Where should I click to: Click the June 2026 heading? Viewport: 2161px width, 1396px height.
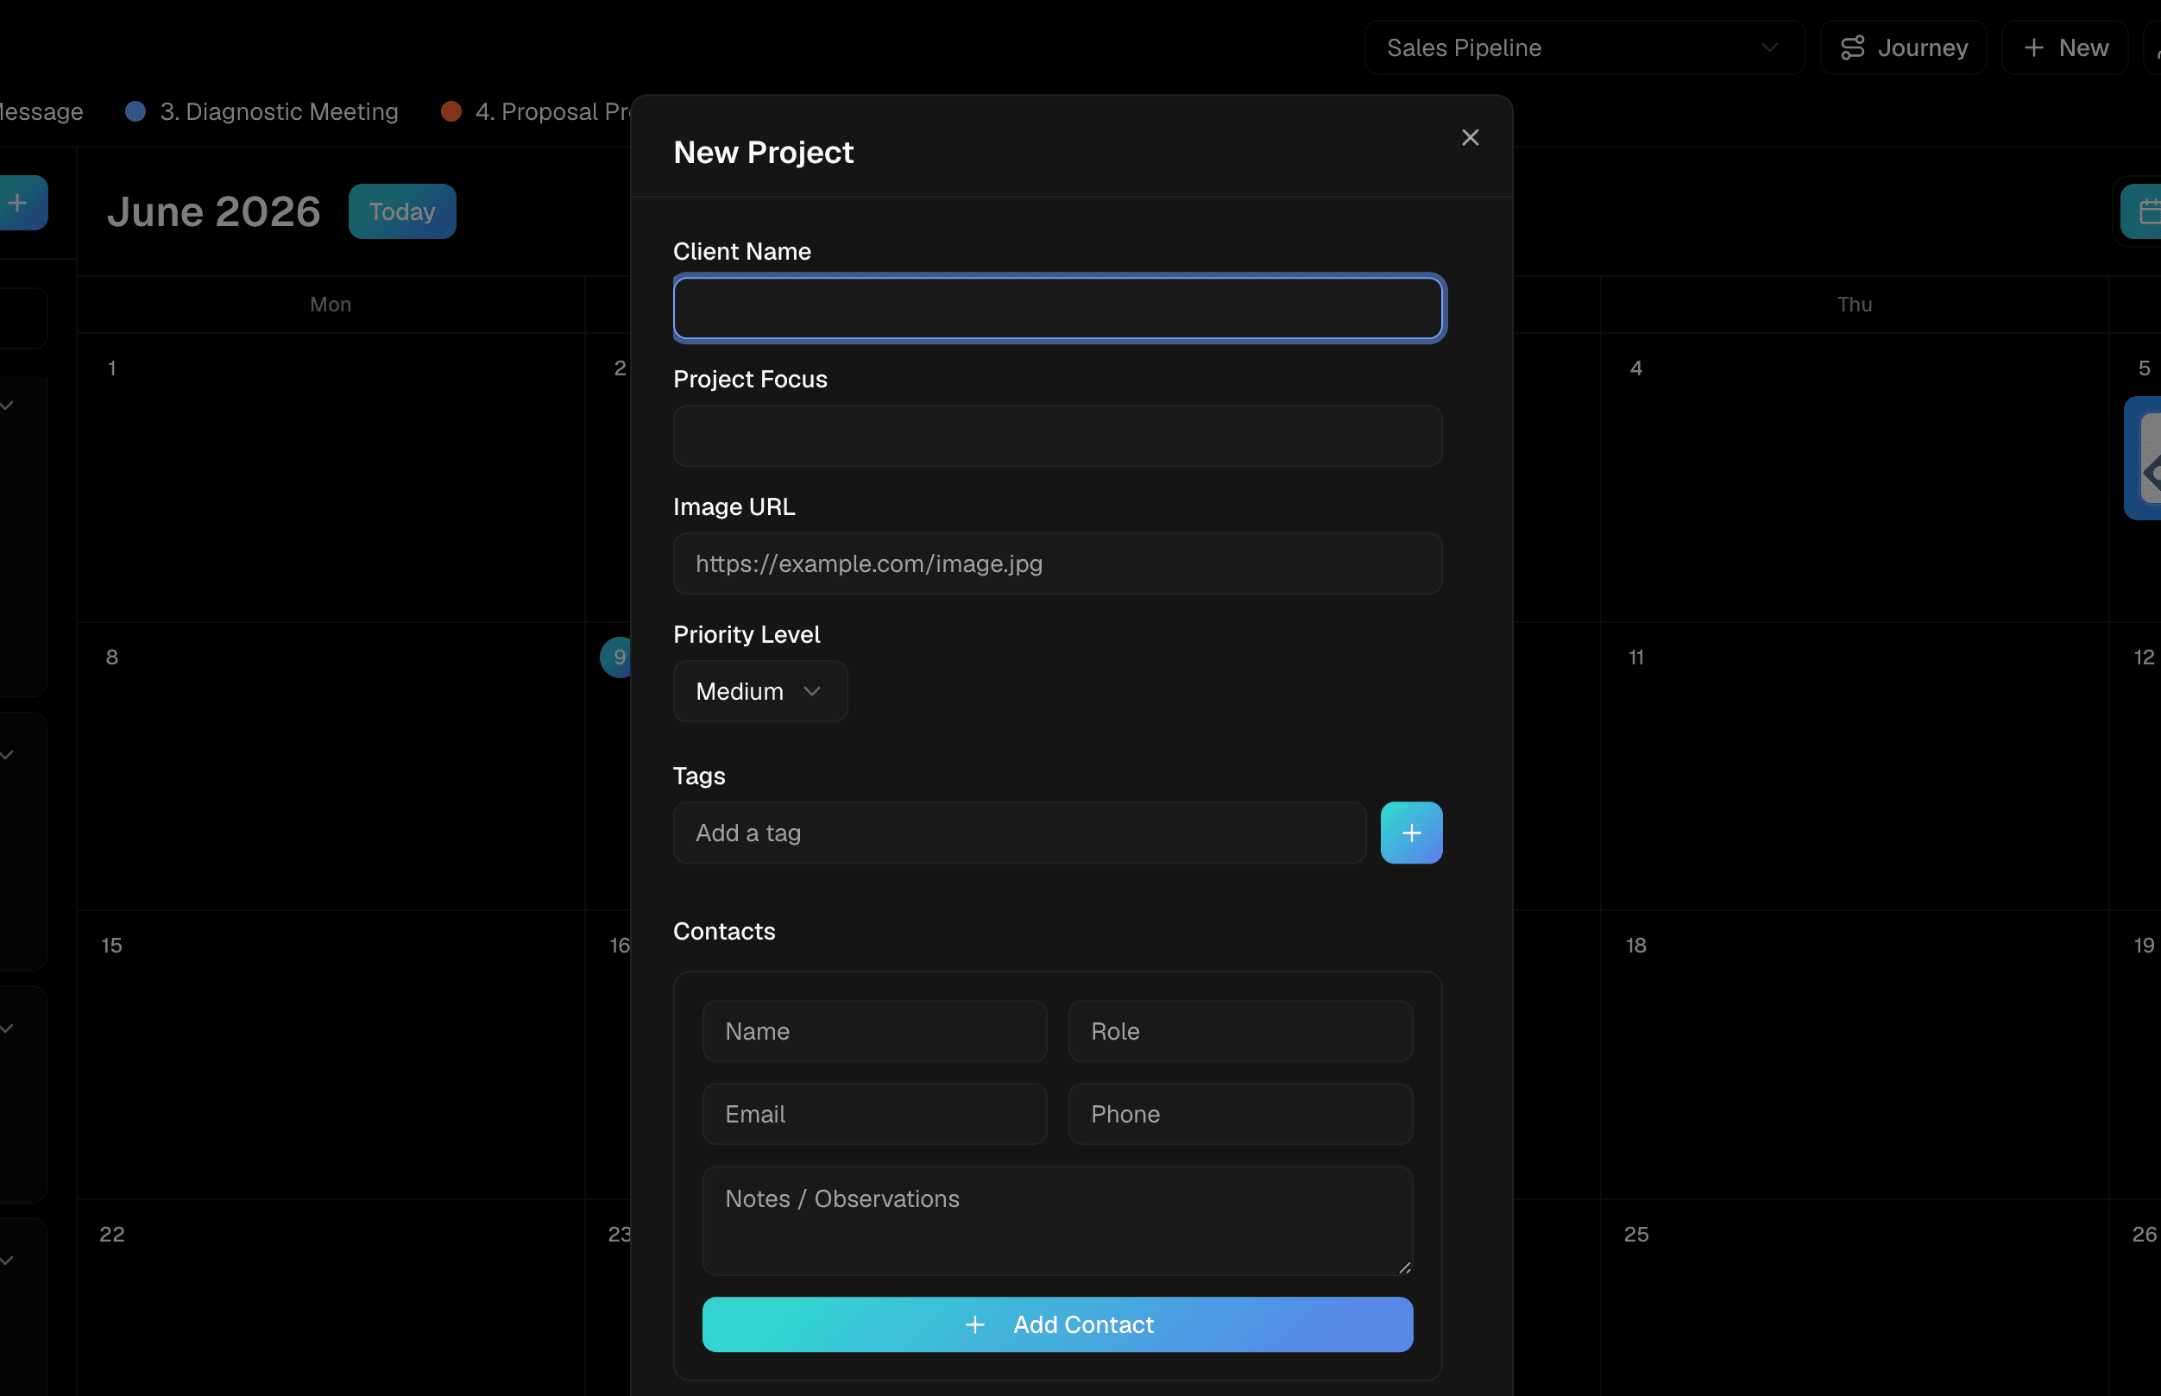213,211
